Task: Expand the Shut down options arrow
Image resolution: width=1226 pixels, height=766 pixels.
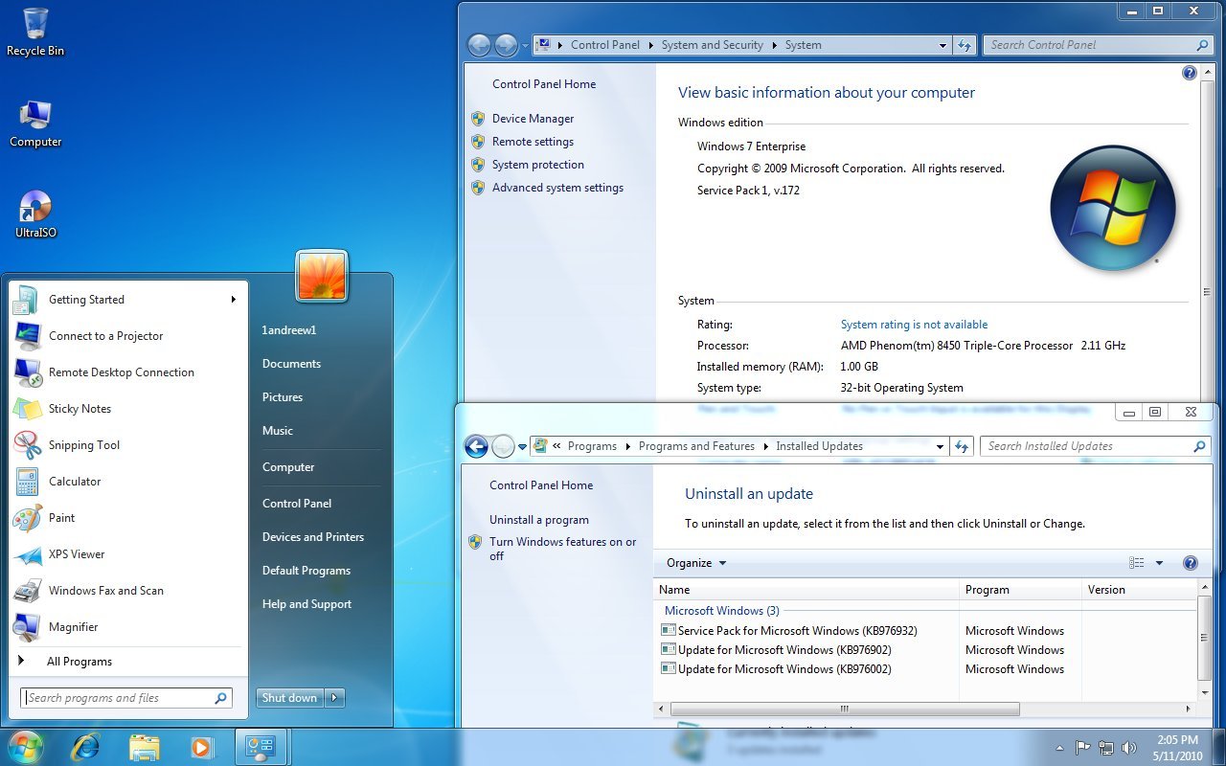Action: tap(334, 697)
